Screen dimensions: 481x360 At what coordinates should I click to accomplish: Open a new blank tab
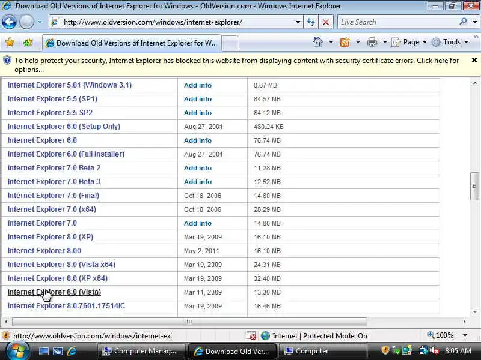[230, 43]
